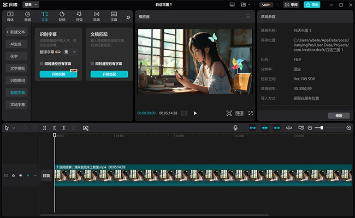Select AI生成 in the text sidebar

(16, 44)
